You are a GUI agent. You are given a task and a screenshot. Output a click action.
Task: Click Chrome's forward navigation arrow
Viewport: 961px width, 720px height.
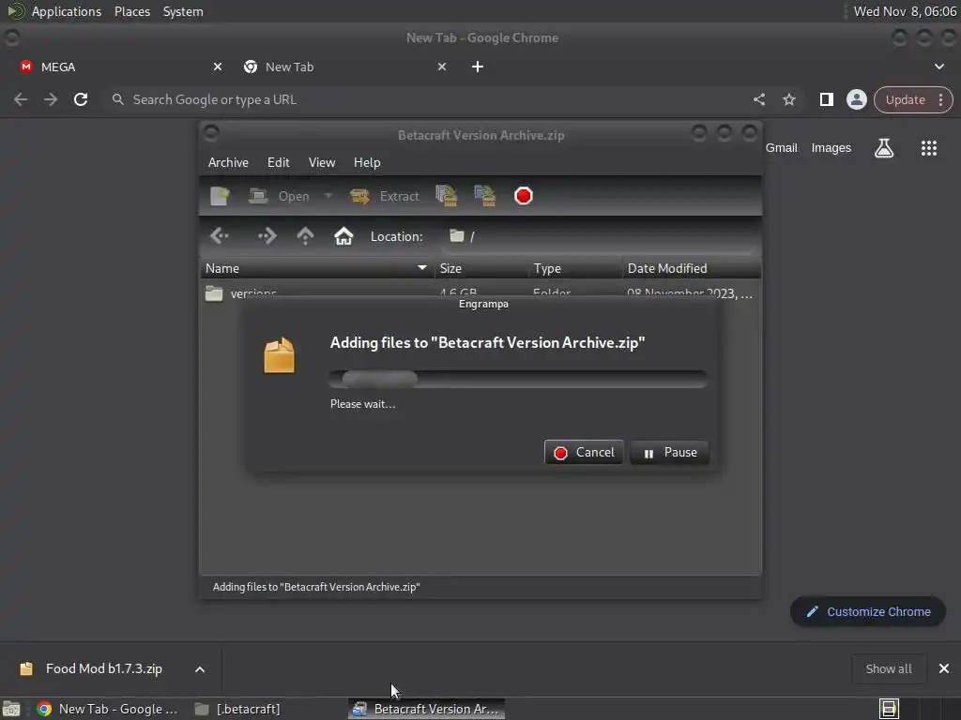(51, 99)
